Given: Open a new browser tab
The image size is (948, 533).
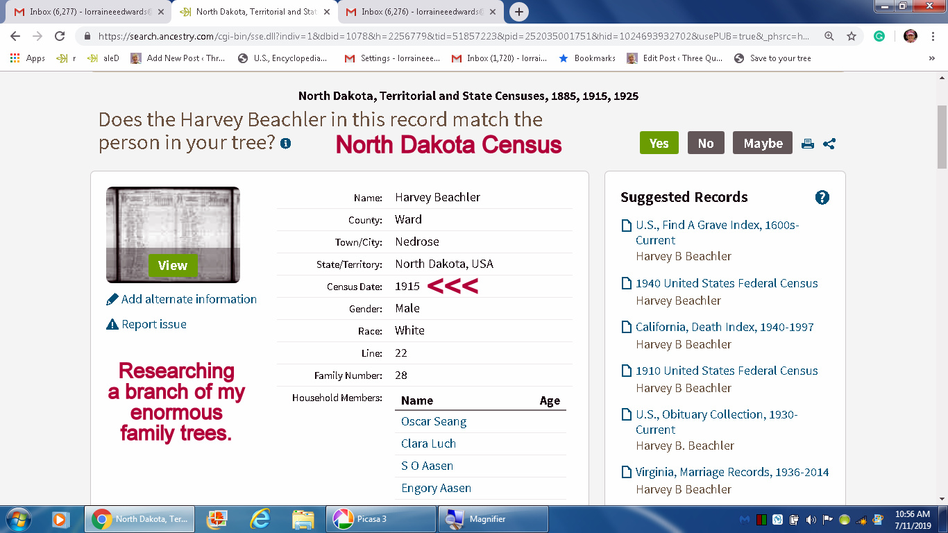Looking at the screenshot, I should pos(518,12).
